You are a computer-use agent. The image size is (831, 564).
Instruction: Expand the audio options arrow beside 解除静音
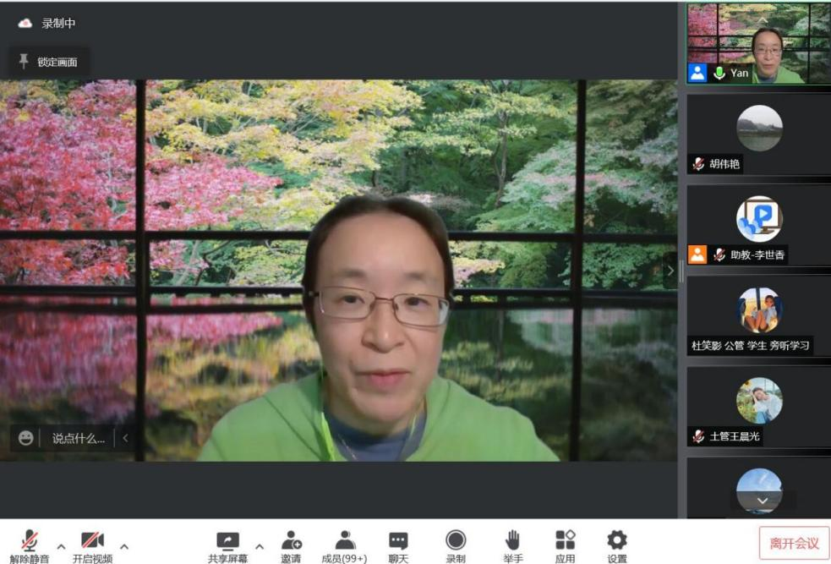(61, 546)
